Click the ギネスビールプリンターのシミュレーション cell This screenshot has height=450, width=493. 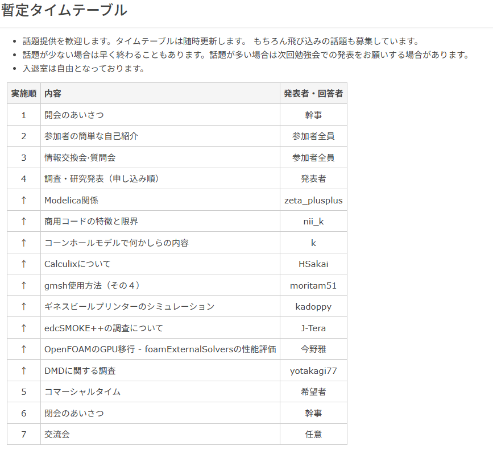point(160,306)
